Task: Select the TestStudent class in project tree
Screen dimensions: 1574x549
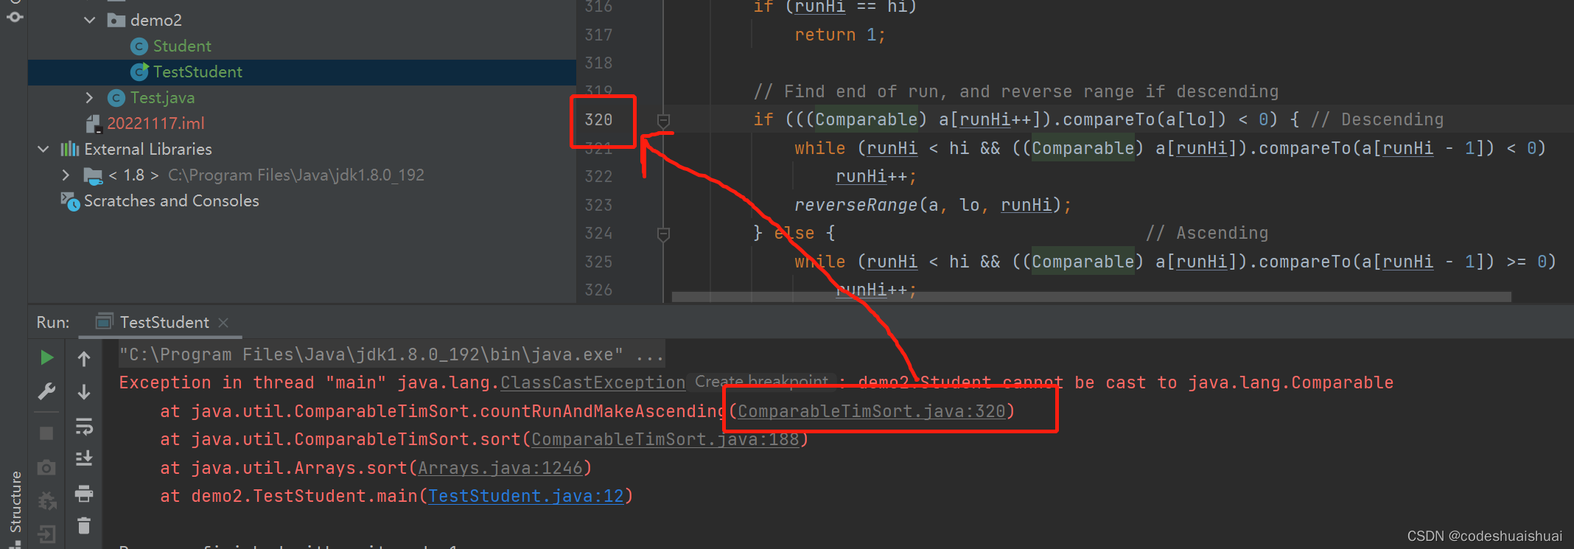Action: pos(197,71)
